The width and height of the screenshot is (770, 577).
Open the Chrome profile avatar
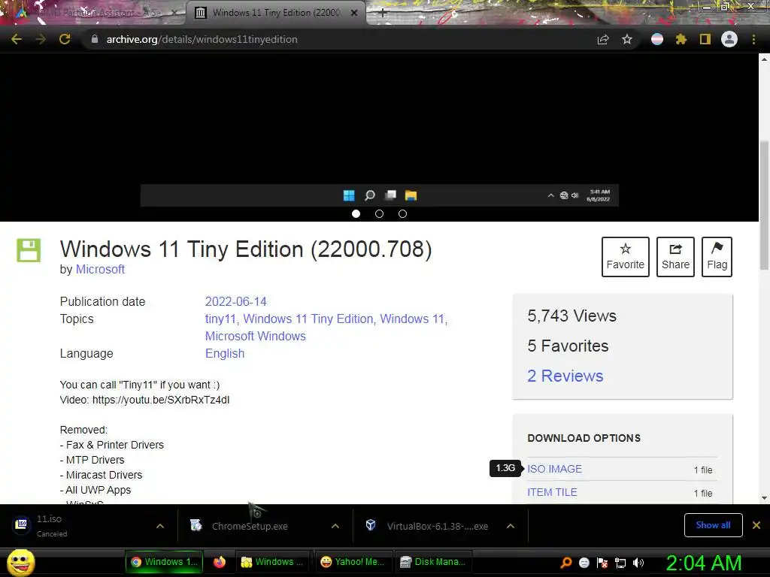(x=729, y=39)
